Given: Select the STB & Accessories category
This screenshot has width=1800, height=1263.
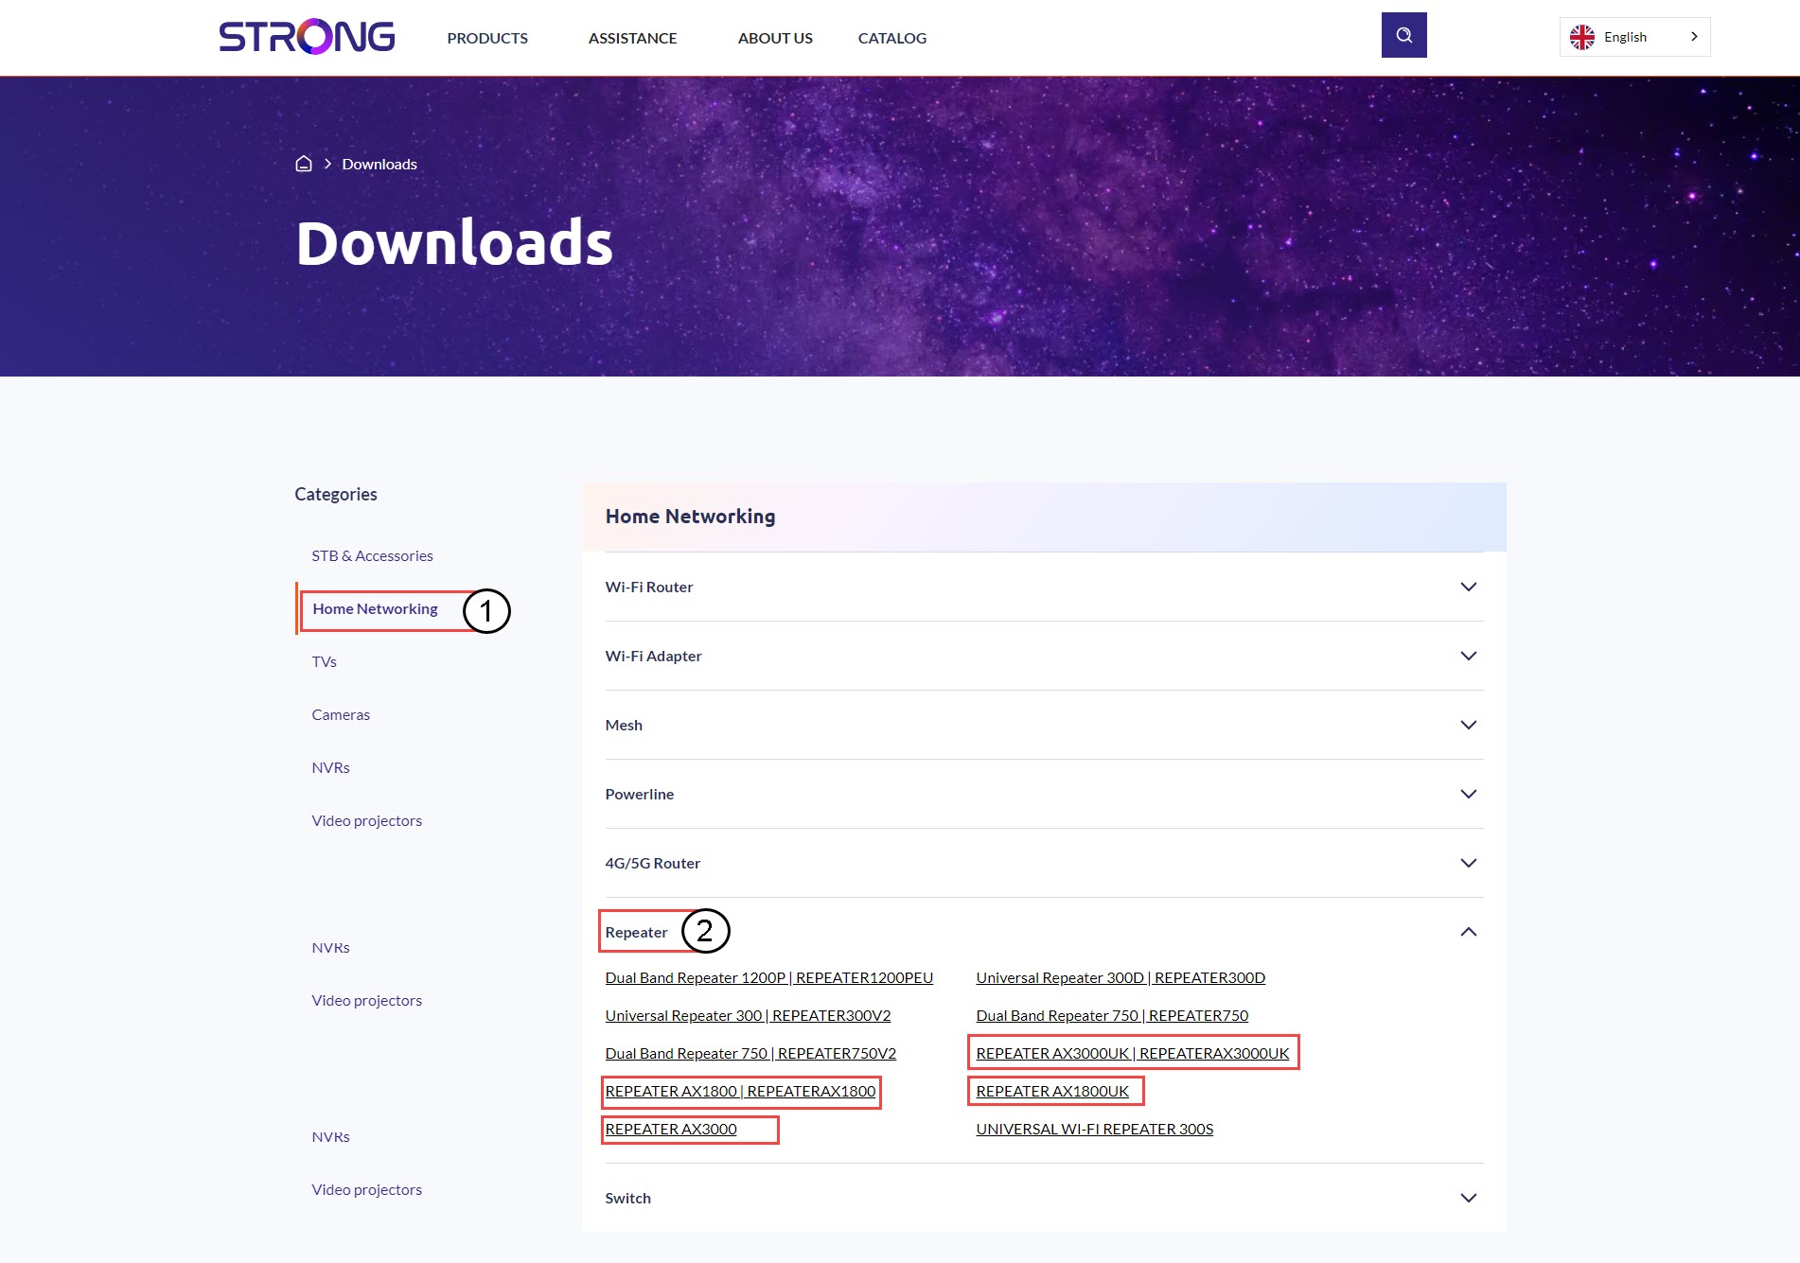Looking at the screenshot, I should (372, 555).
